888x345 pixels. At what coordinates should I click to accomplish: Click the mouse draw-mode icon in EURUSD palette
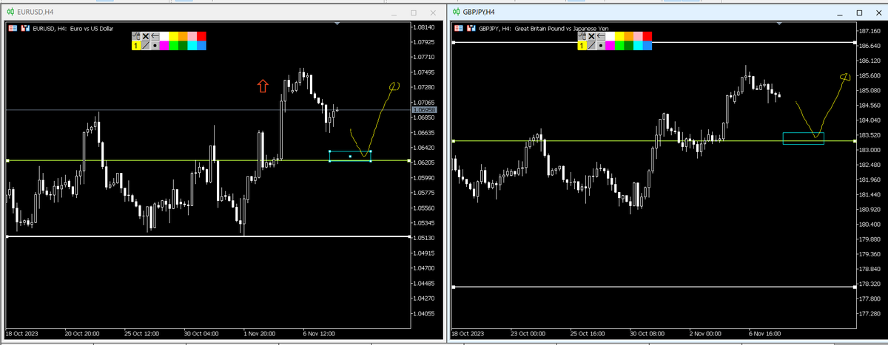pos(136,36)
